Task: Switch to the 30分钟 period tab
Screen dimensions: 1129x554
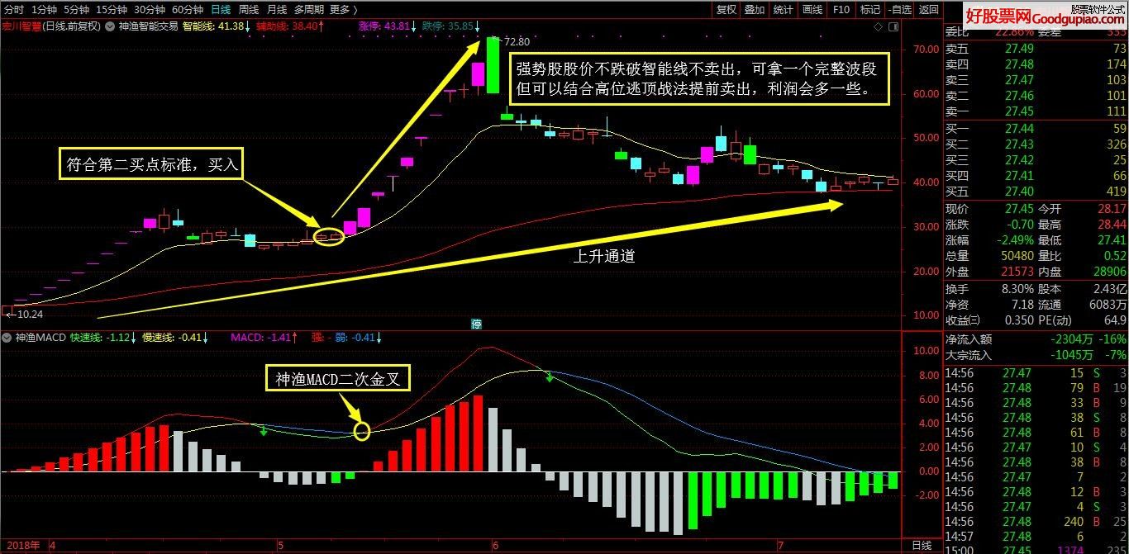Action: pyautogui.click(x=149, y=9)
